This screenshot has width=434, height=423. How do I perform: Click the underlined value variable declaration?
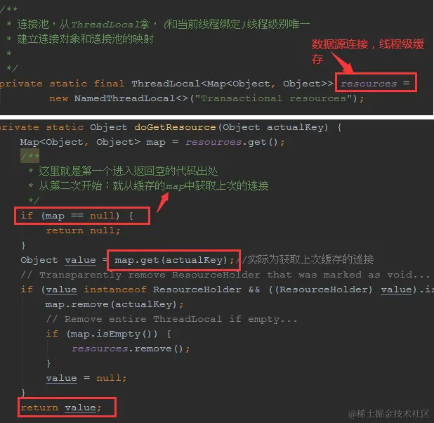80,260
